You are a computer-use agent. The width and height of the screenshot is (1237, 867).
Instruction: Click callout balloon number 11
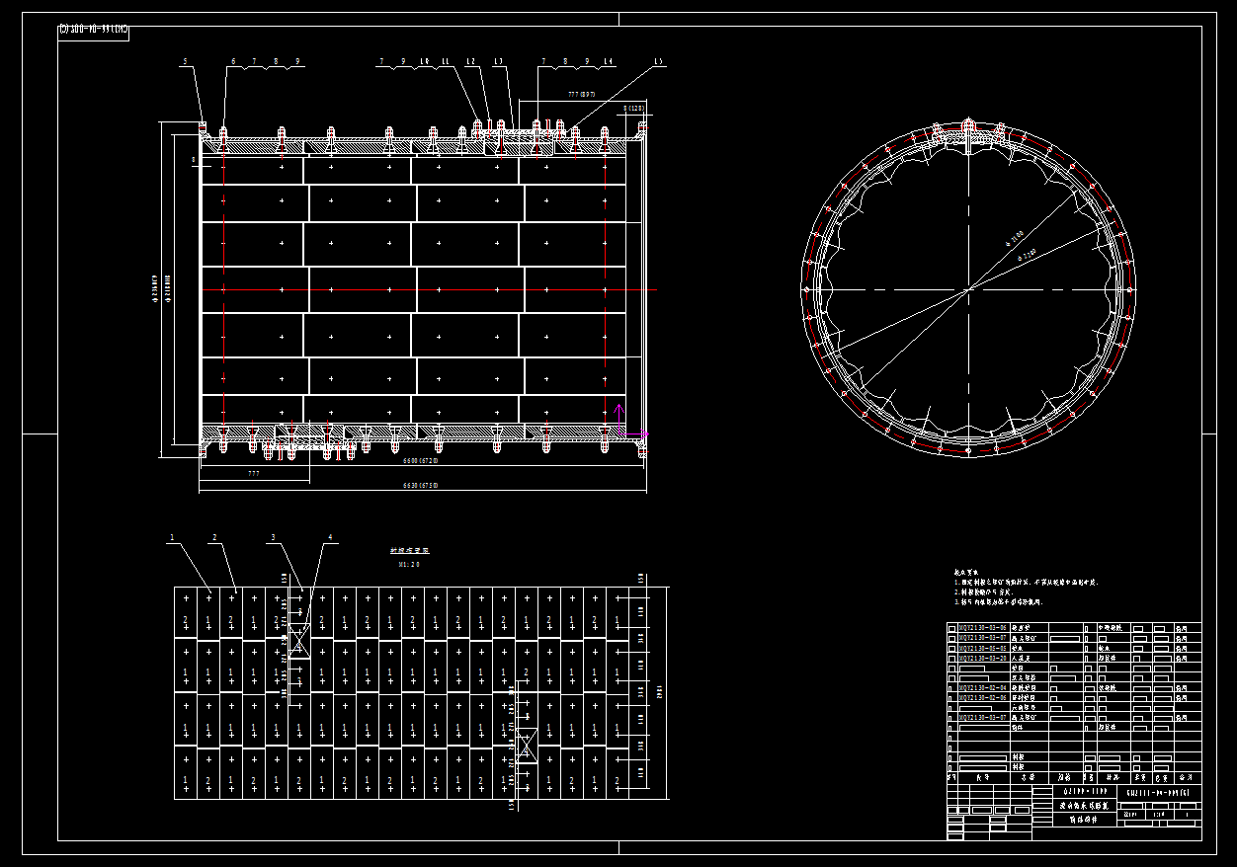(445, 61)
